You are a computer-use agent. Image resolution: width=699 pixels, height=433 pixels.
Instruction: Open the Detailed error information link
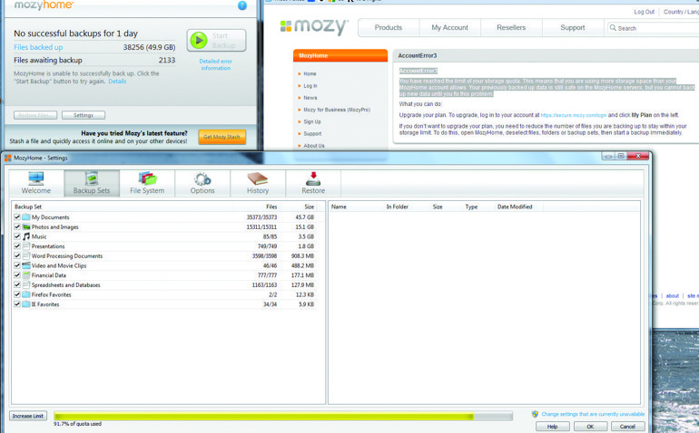tap(215, 64)
